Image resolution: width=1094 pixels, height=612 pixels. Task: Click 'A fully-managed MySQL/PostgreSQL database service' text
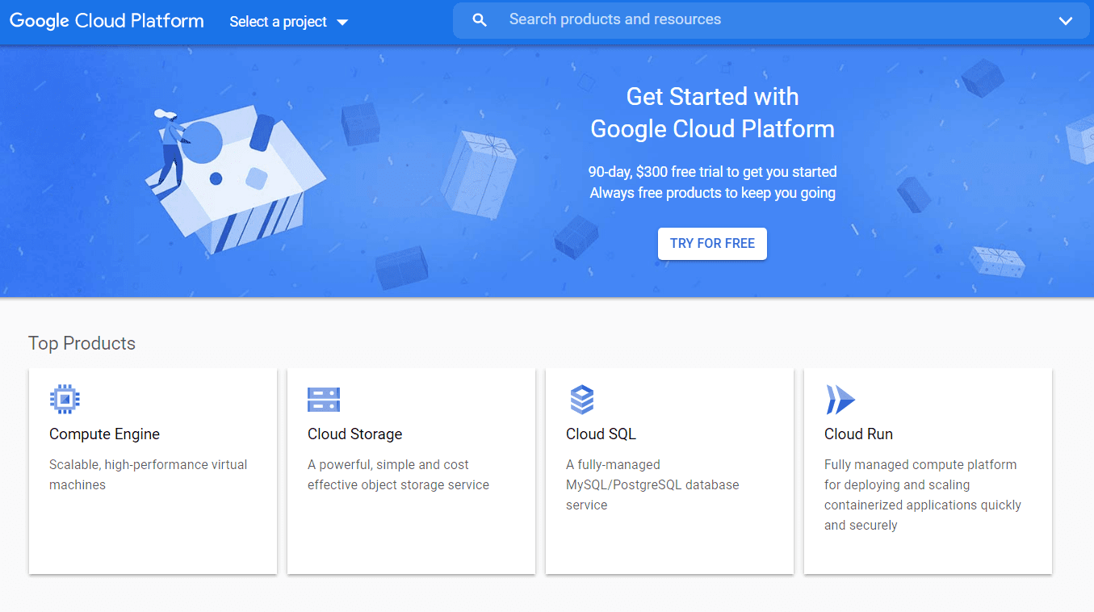click(652, 484)
